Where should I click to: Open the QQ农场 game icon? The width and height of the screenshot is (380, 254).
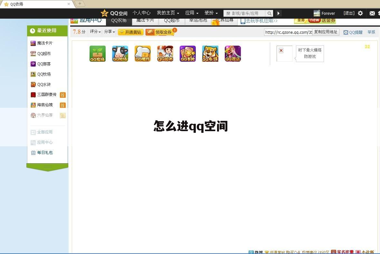[98, 53]
